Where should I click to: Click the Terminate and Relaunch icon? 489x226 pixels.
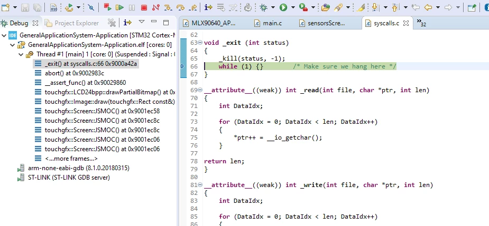coord(108,7)
